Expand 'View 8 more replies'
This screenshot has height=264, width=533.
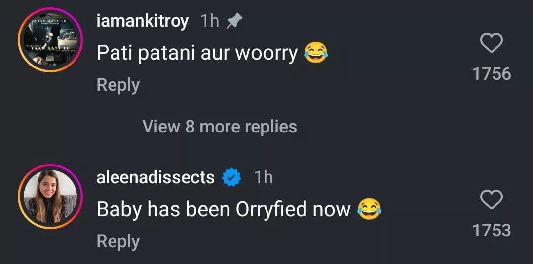(x=220, y=127)
